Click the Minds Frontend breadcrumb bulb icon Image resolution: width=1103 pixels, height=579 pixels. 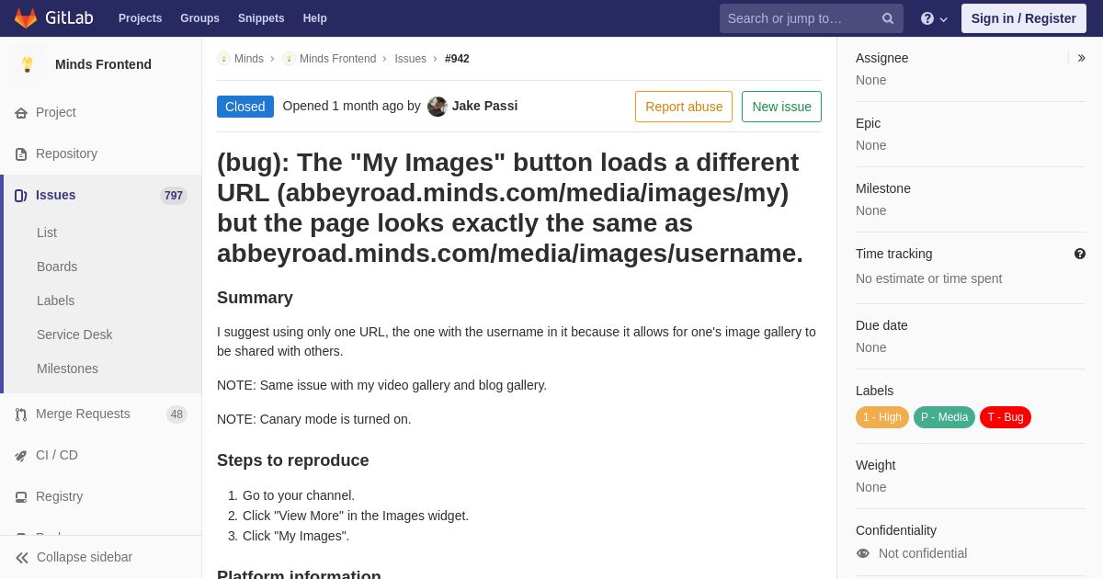coord(289,59)
